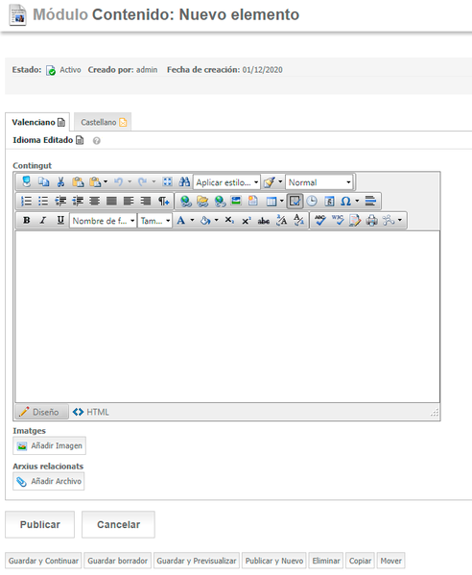
Task: Open the Normal paragraph style dropdown
Action: pyautogui.click(x=319, y=182)
